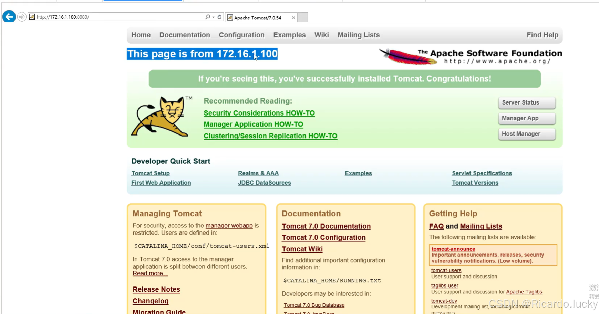Open Tomcat 7.0 Bug Database link
The image size is (599, 314).
point(314,305)
